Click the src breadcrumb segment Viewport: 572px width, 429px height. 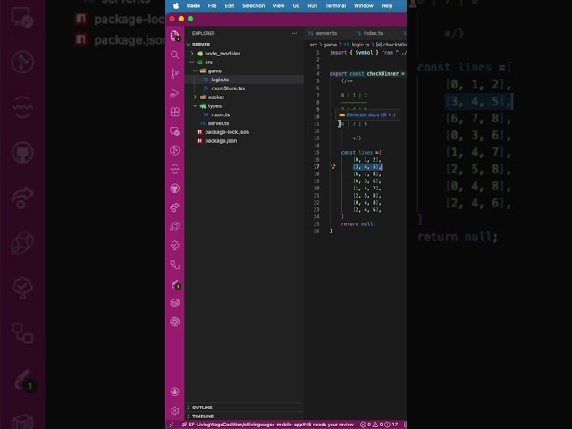tap(314, 45)
